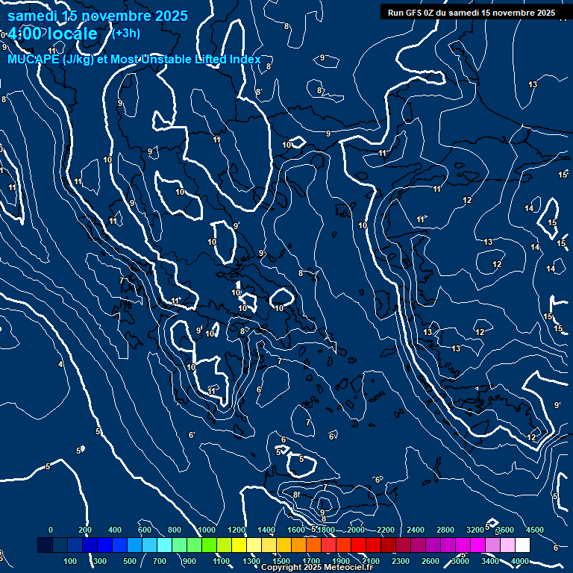Image resolution: width=573 pixels, height=573 pixels.
Task: Click the '2300' legend value below the bar
Action: [401, 561]
